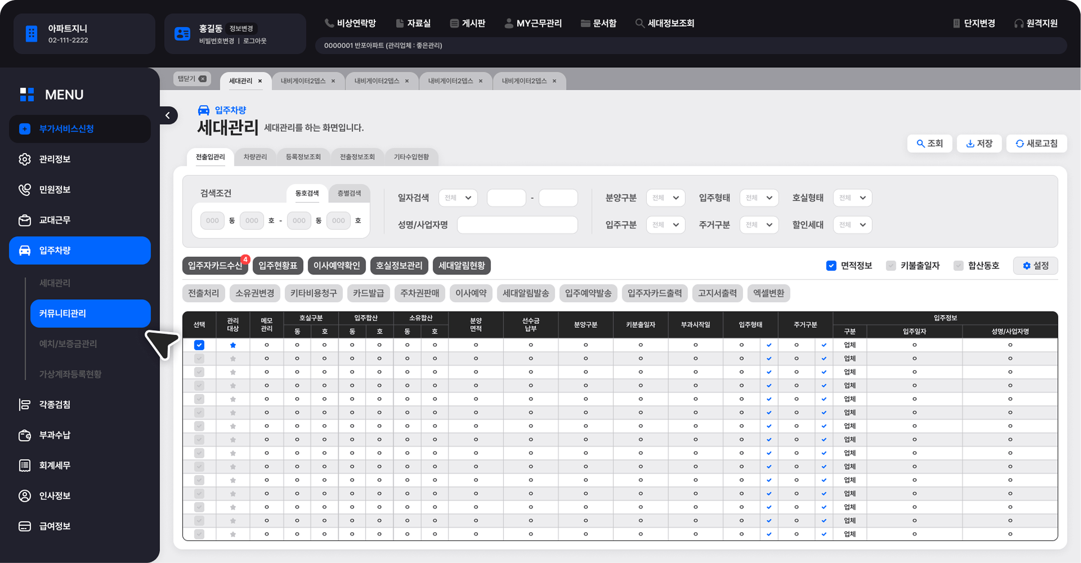Viewport: 1081px width, 563px height.
Task: Open 민원정보 phone icon in sidebar
Action: pyautogui.click(x=25, y=190)
